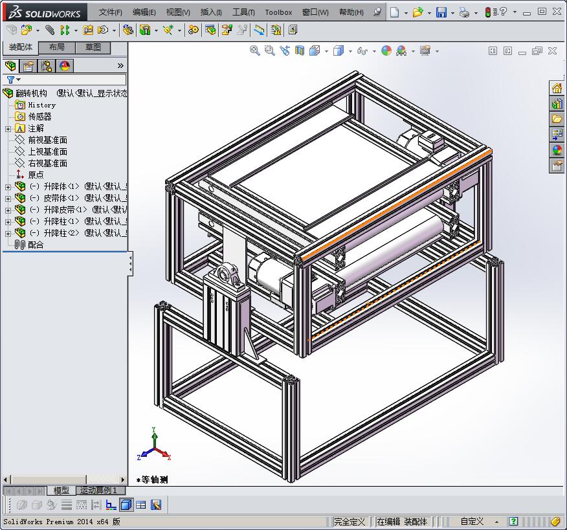Click the New Motion Study gears icon
Screen dimensions: 567x530
[x=194, y=30]
